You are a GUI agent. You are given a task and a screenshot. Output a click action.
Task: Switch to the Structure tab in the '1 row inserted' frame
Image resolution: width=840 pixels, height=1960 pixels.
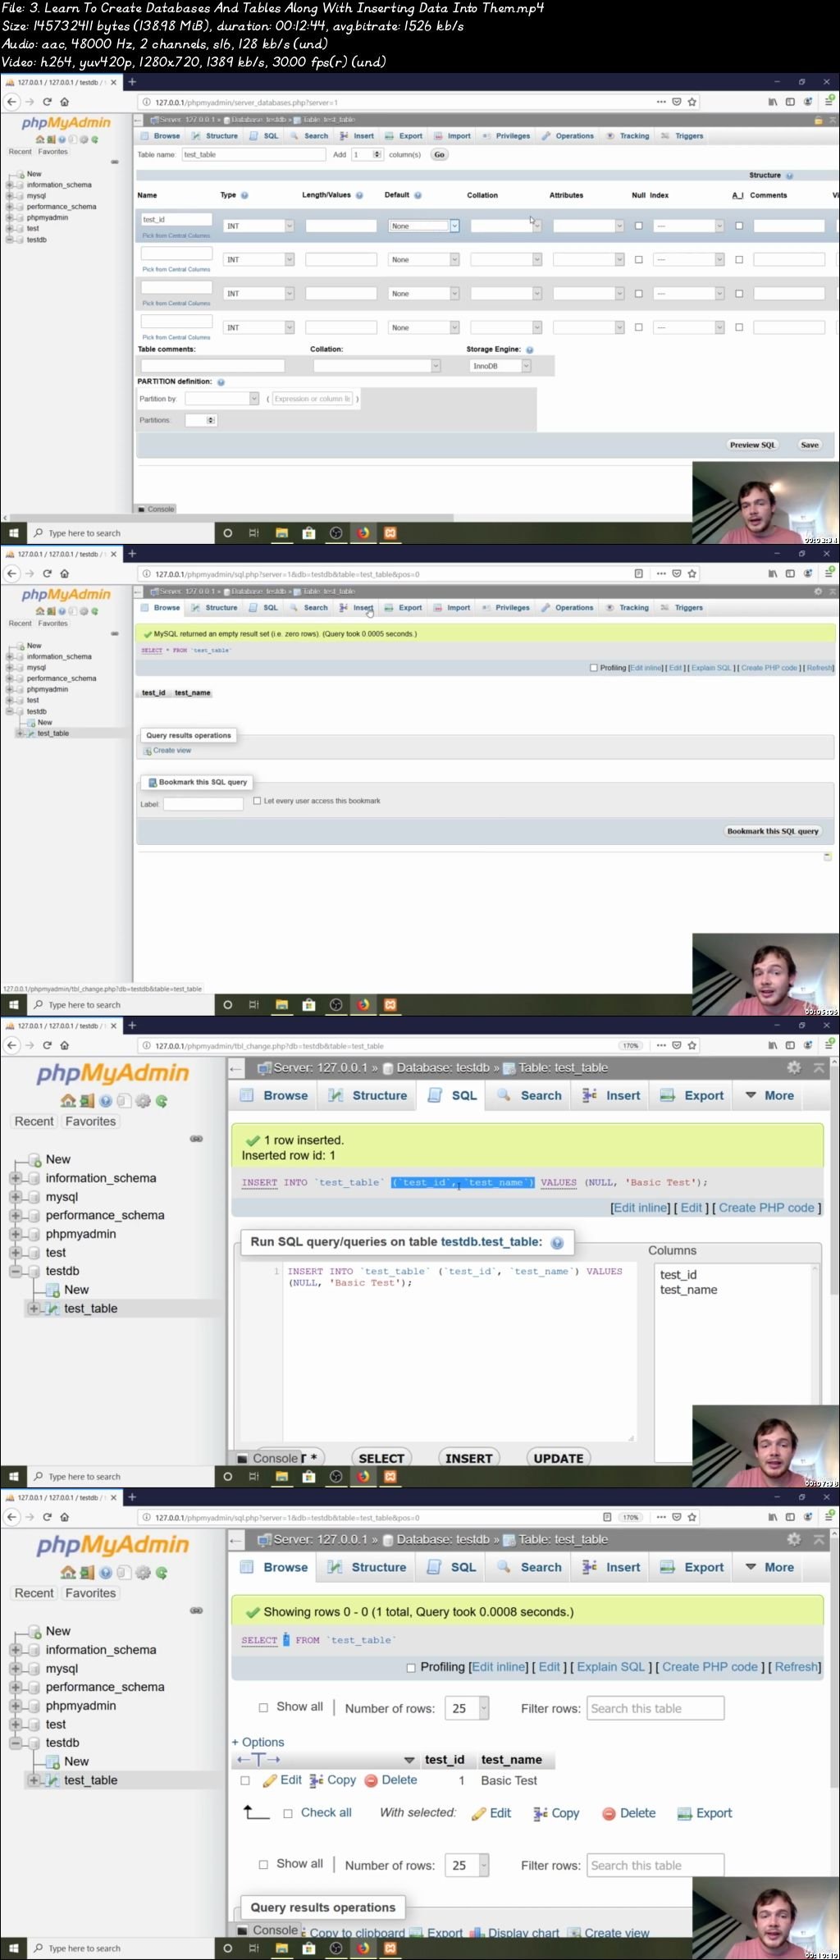pos(367,1095)
